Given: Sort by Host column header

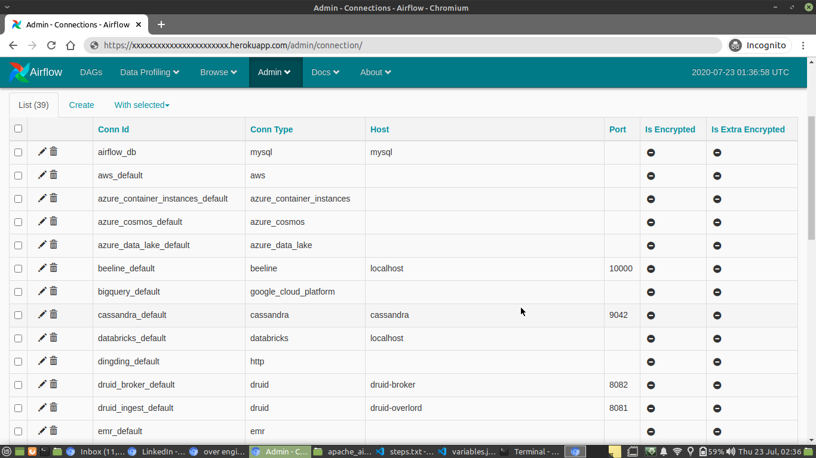Looking at the screenshot, I should [379, 129].
